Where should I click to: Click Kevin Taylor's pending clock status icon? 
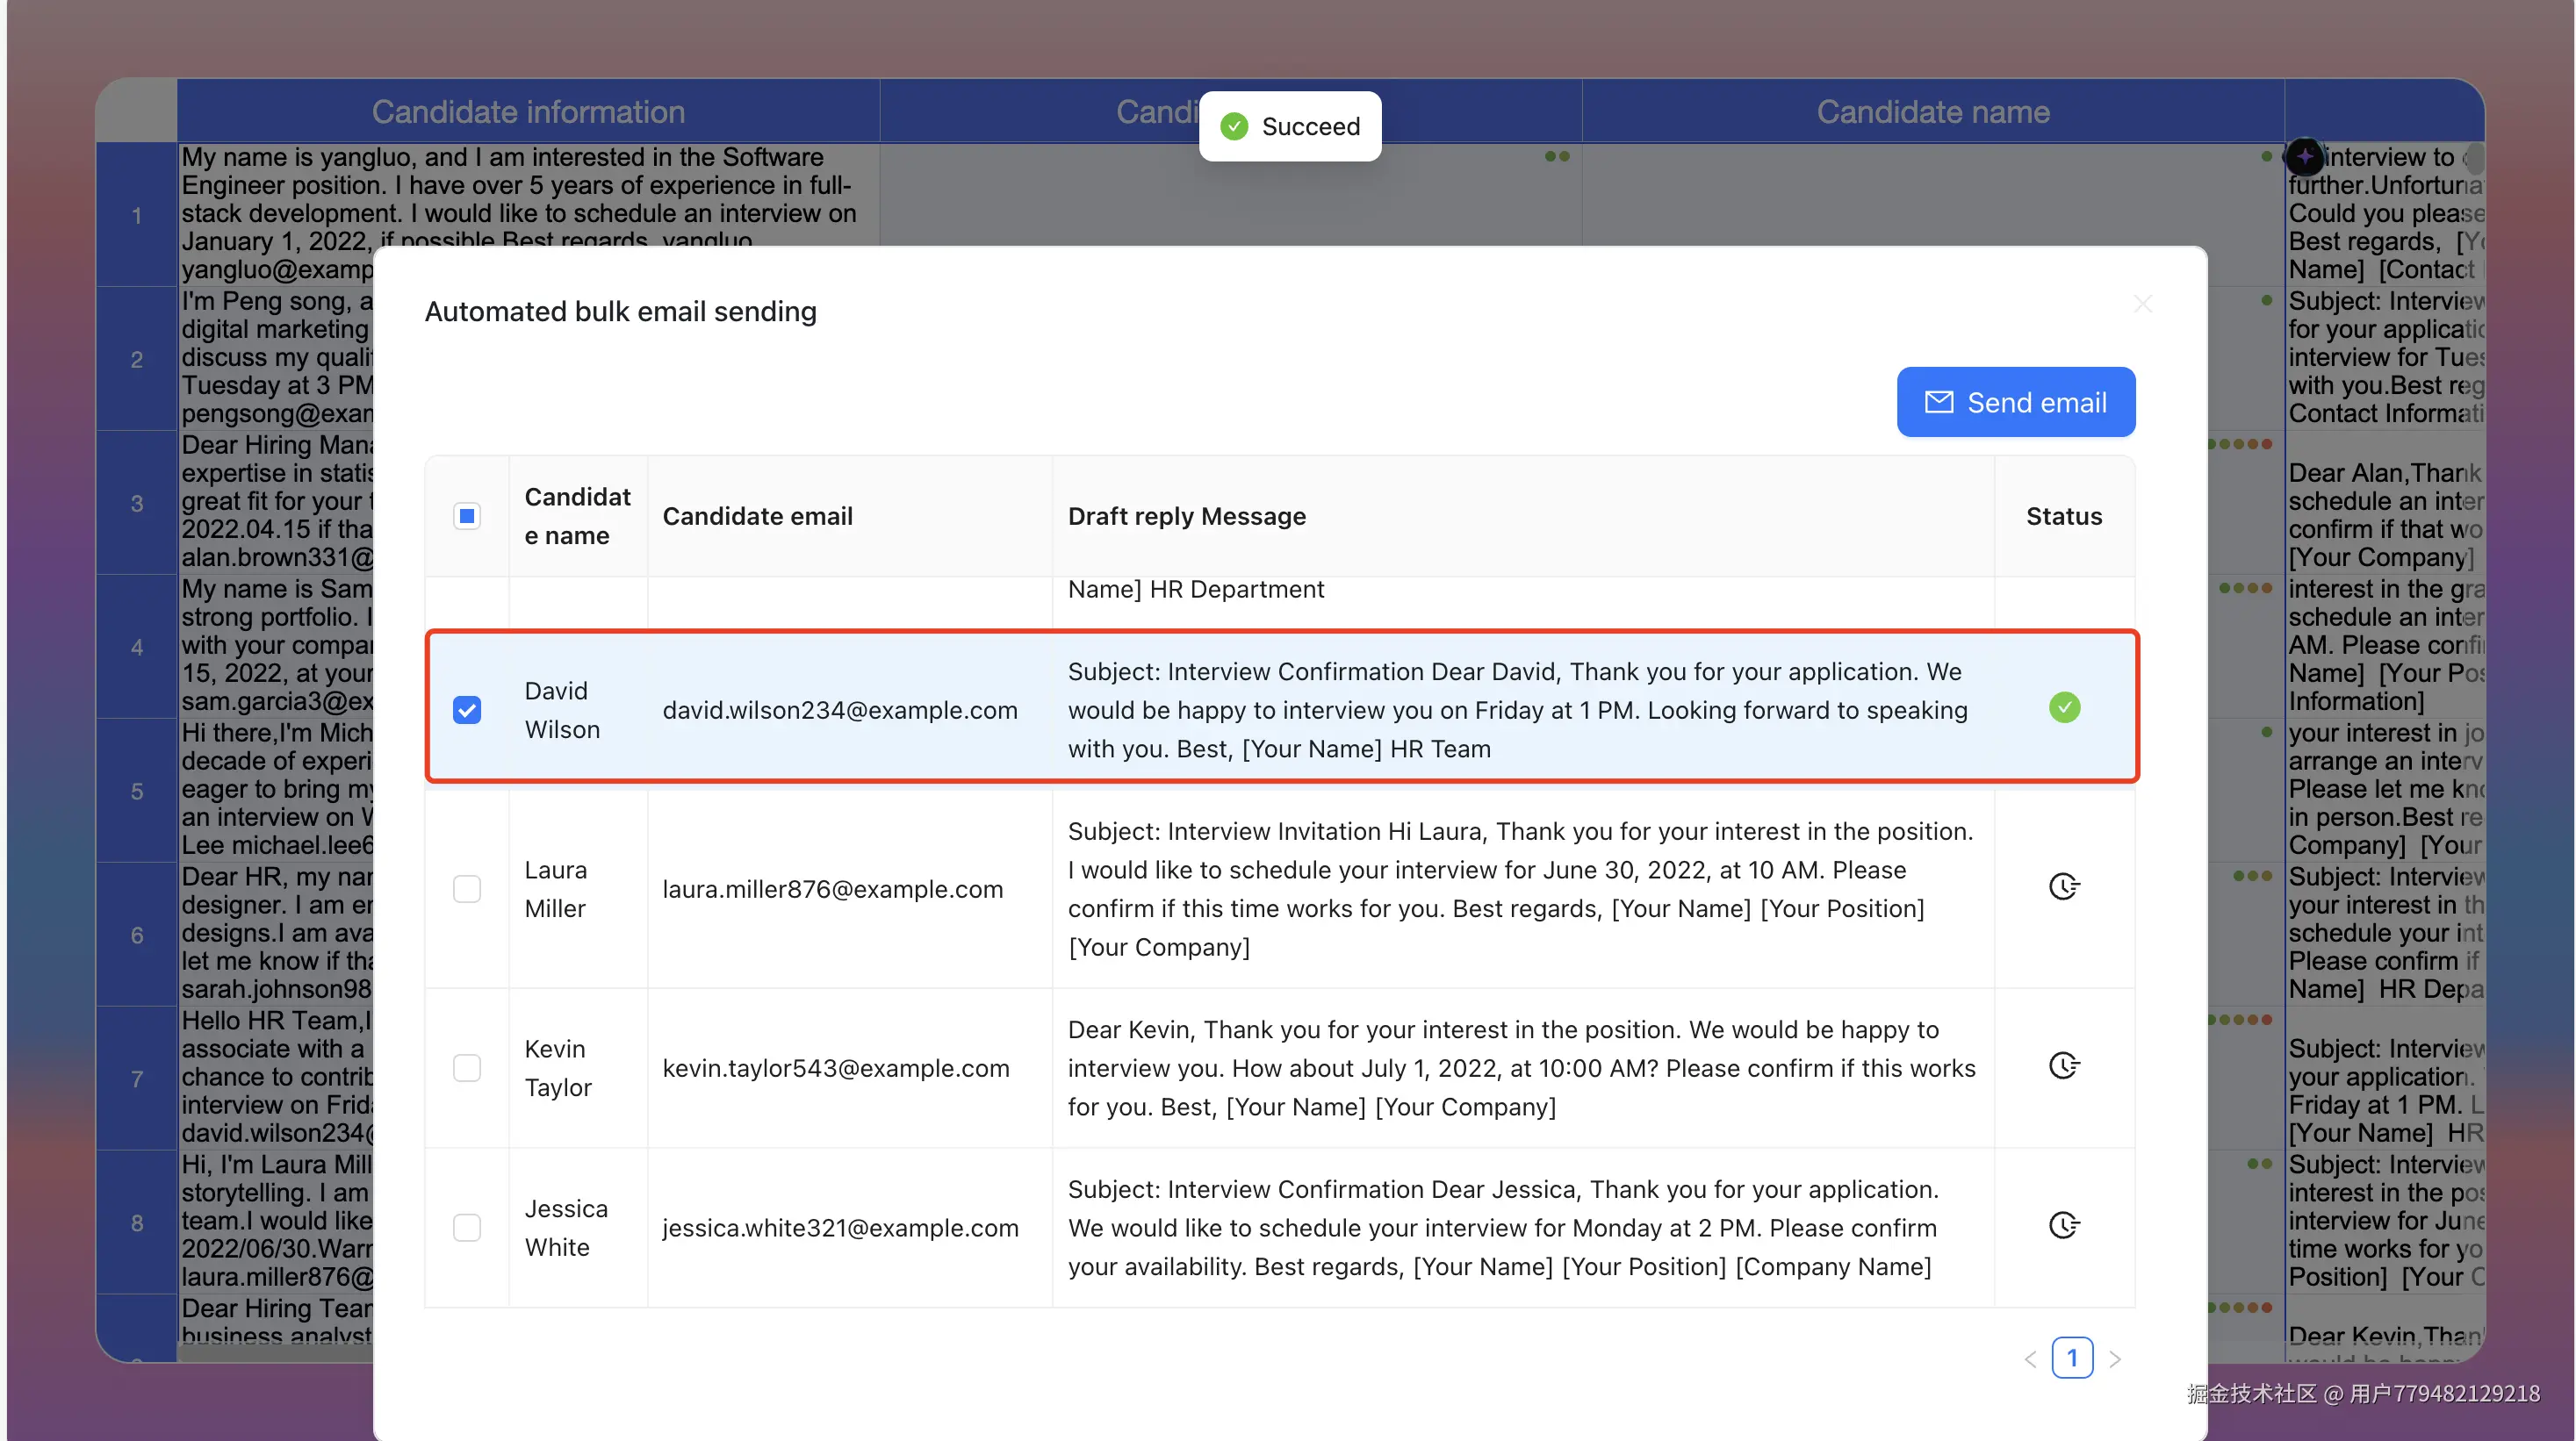[2064, 1065]
